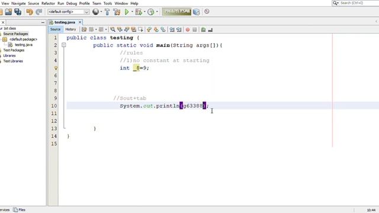Screen dimensions: 379x213
Task: Select testing.java in project tree
Action: point(24,45)
